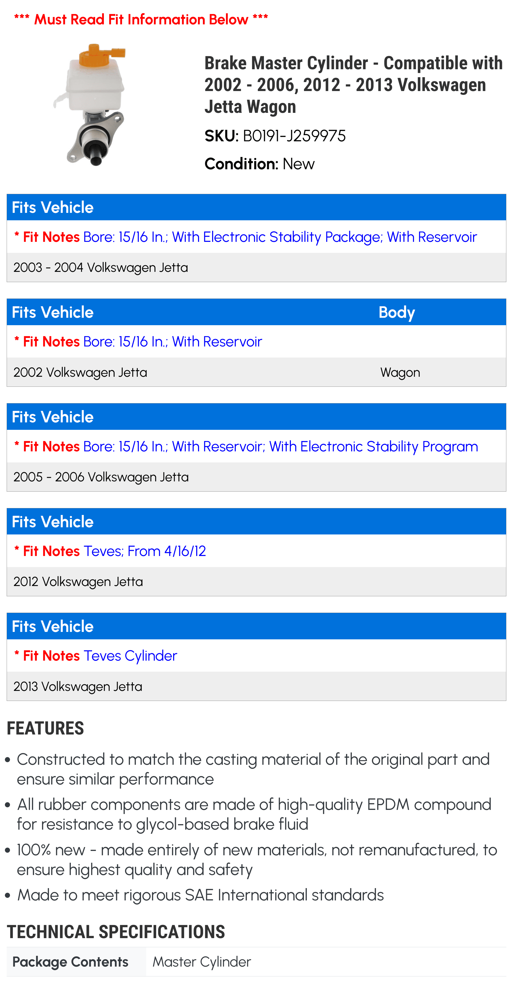Click the SKU number B0191-J259975
Screen dimensions: 513x983
(294, 136)
